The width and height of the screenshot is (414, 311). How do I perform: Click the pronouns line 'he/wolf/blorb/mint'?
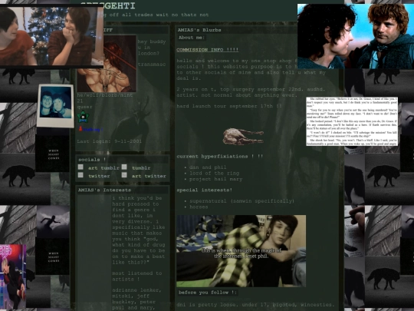pyautogui.click(x=105, y=95)
